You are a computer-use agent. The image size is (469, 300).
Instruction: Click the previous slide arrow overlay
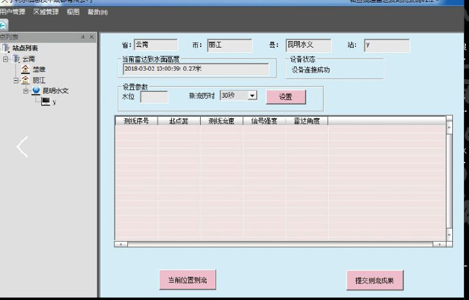point(23,146)
